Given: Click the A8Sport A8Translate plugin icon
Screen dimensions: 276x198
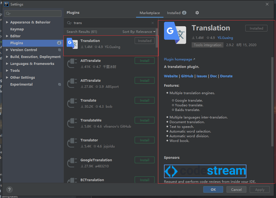Looking at the screenshot, I should click(72, 83).
